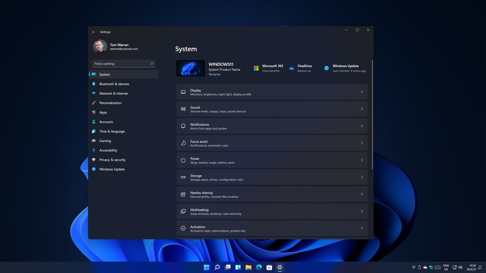
Task: Click the OneDrive label in the System header
Action: (x=305, y=66)
